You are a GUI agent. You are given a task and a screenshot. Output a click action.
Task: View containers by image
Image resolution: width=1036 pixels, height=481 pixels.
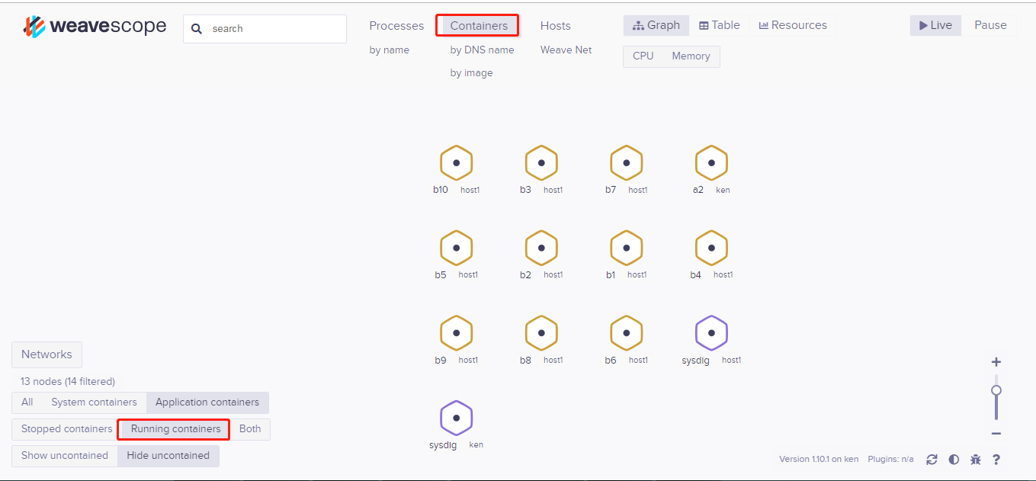(471, 72)
